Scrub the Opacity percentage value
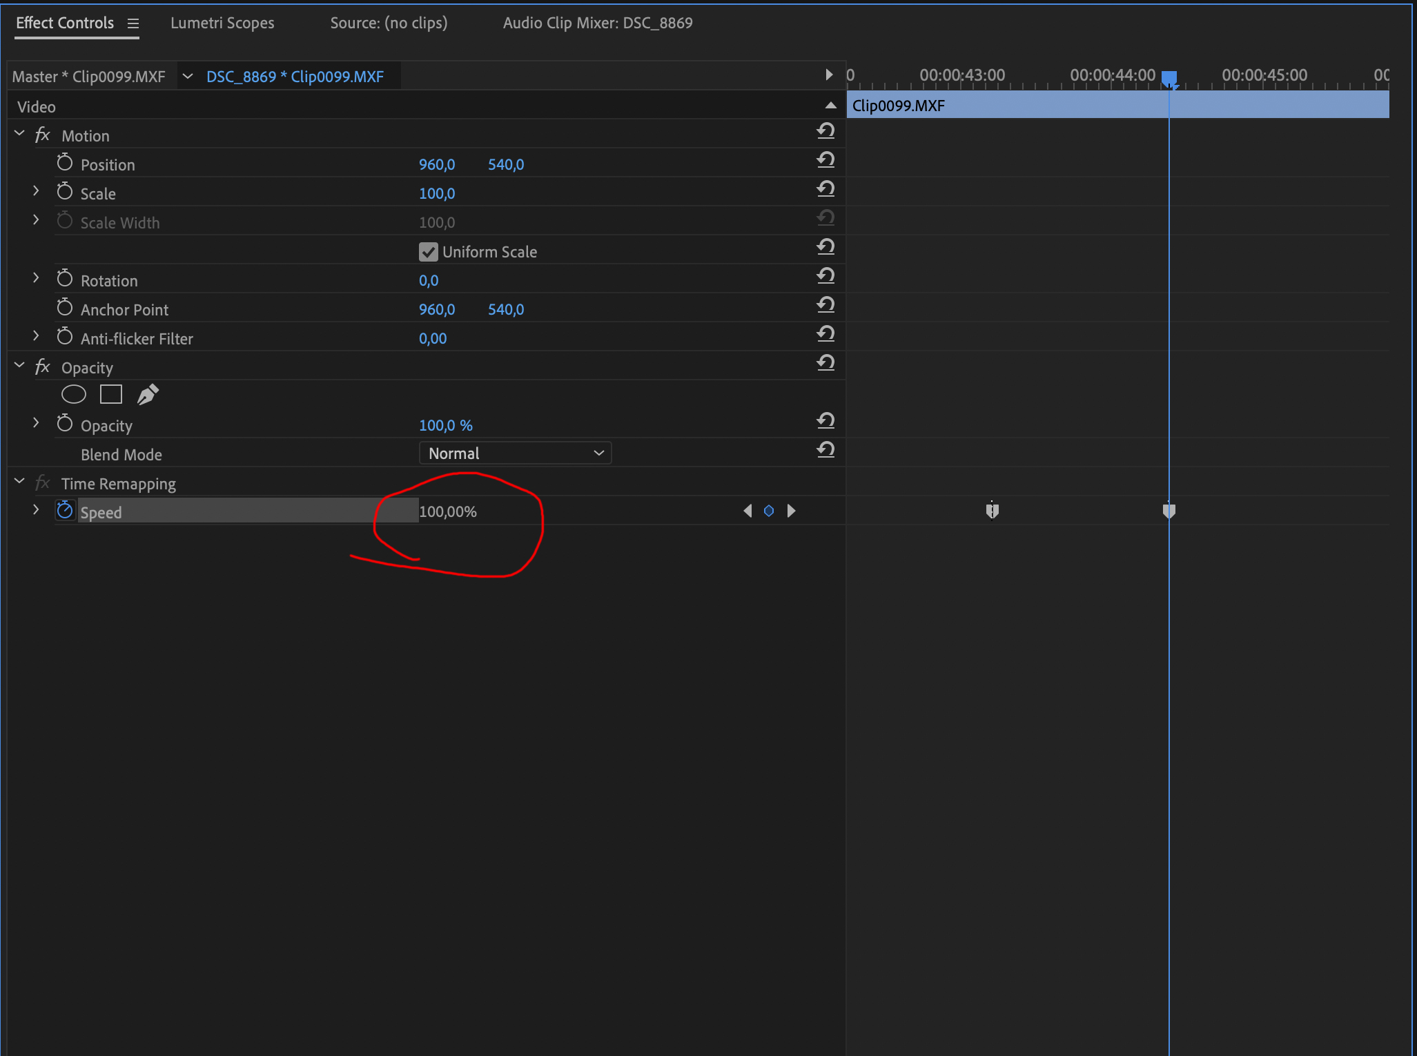 point(445,424)
